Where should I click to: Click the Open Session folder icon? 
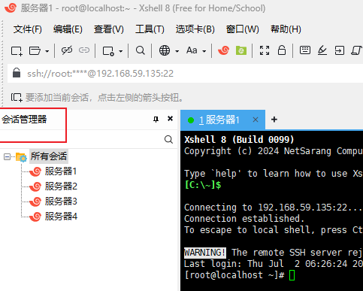[x=35, y=51]
